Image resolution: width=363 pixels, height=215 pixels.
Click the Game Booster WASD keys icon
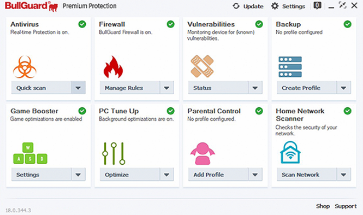coord(30,153)
